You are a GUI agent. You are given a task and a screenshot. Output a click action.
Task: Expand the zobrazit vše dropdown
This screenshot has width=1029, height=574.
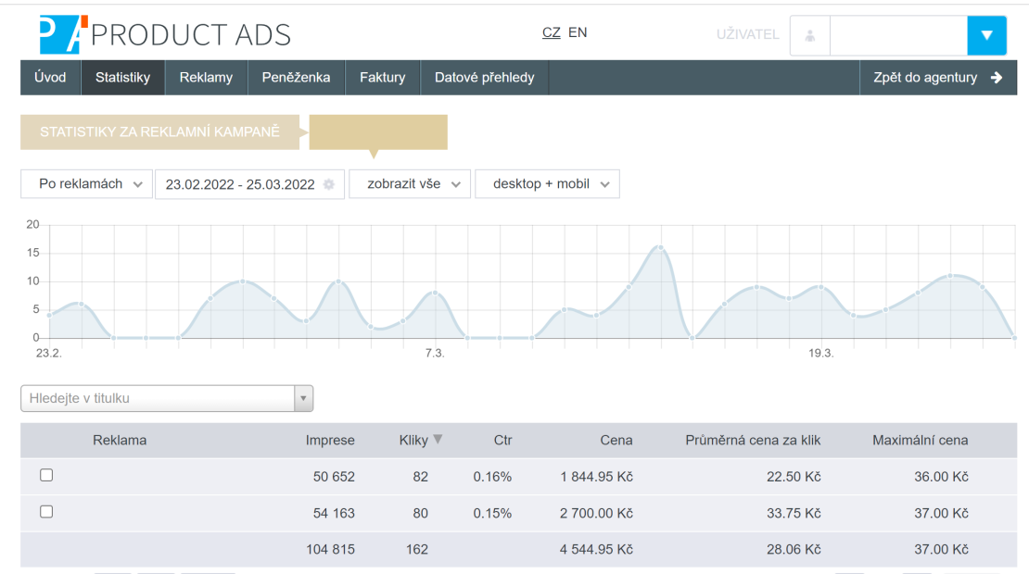click(410, 184)
